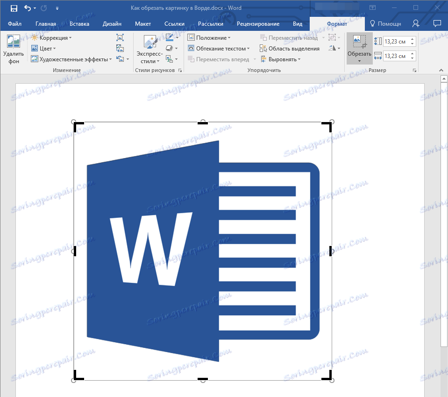Viewport: 448px width, 397px height.
Task: Click the Compress Pictures icon
Action: 120,37
